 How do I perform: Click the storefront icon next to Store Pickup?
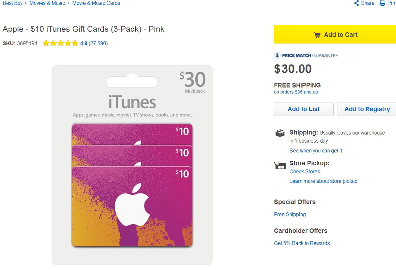280,166
